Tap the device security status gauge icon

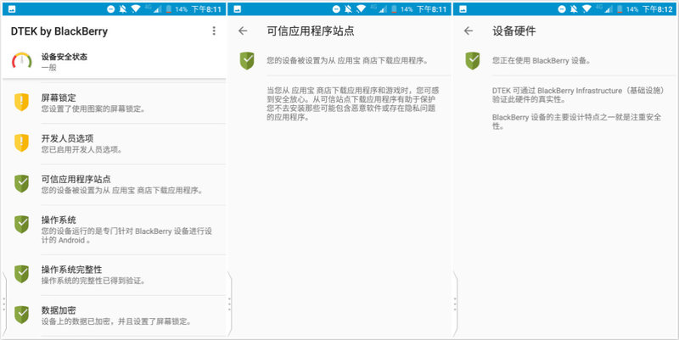click(22, 61)
